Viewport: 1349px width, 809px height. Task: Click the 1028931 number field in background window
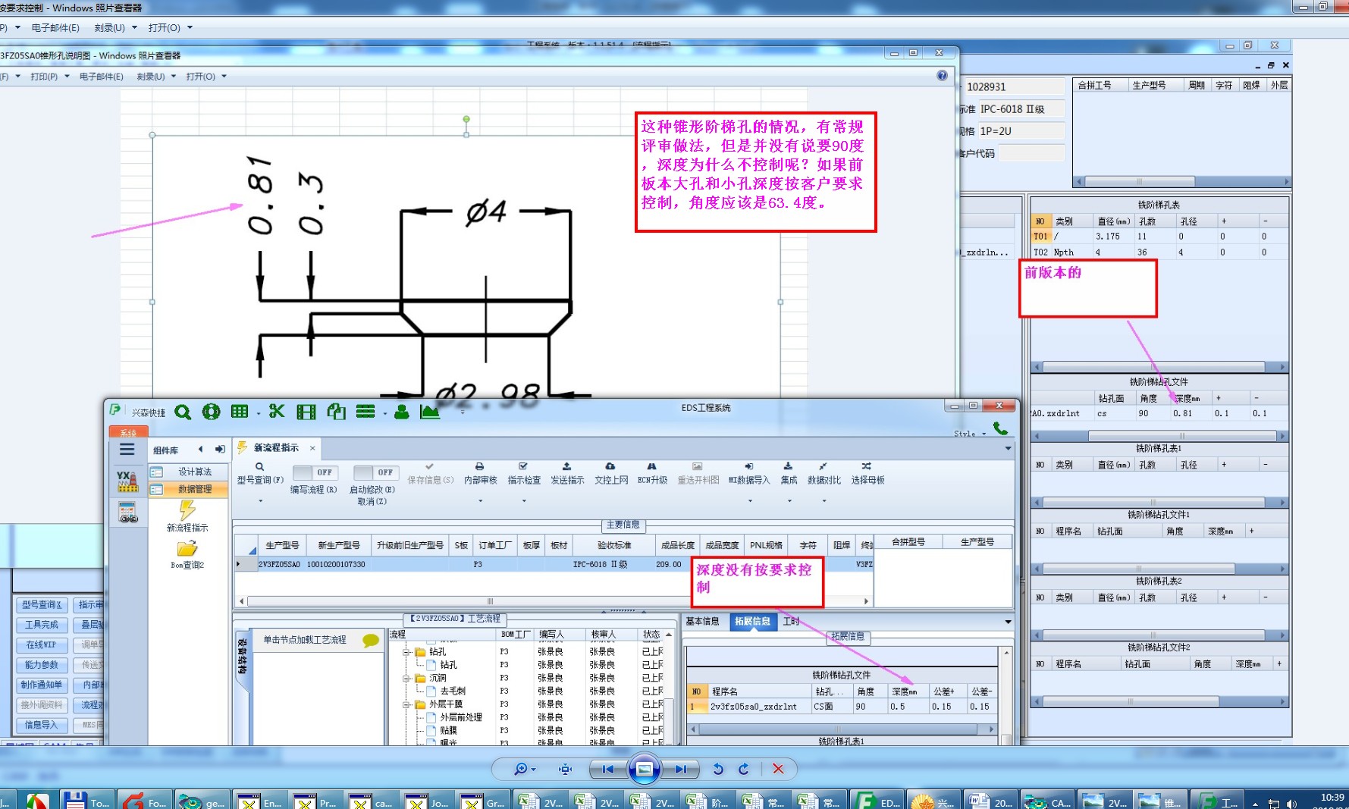click(x=1015, y=86)
